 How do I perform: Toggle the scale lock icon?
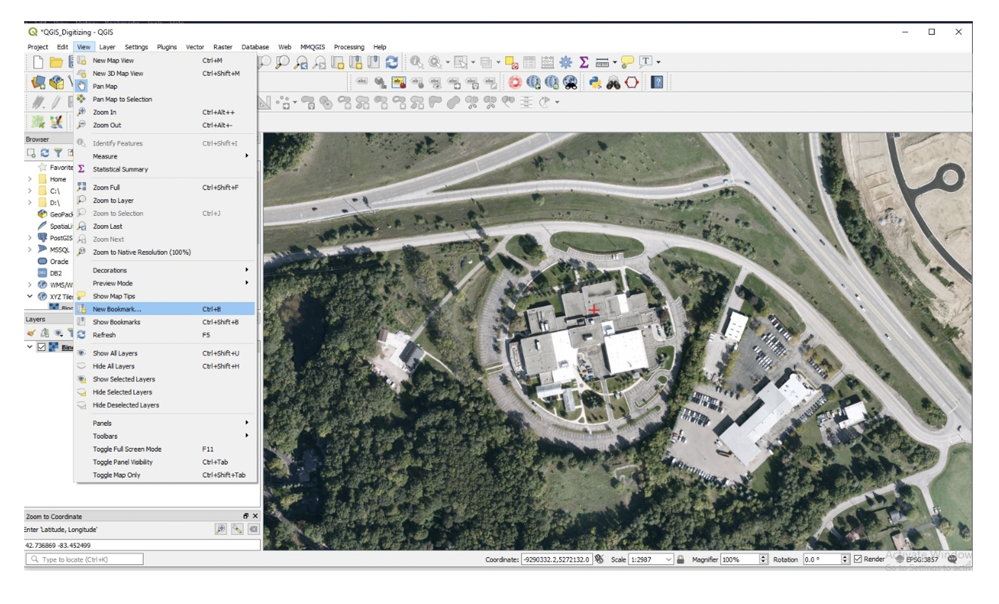(680, 559)
